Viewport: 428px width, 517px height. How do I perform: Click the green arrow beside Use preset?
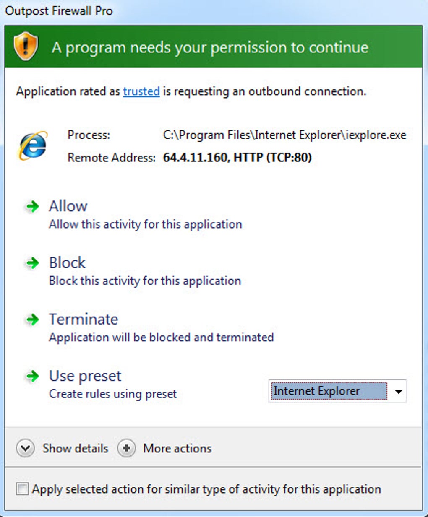click(32, 376)
